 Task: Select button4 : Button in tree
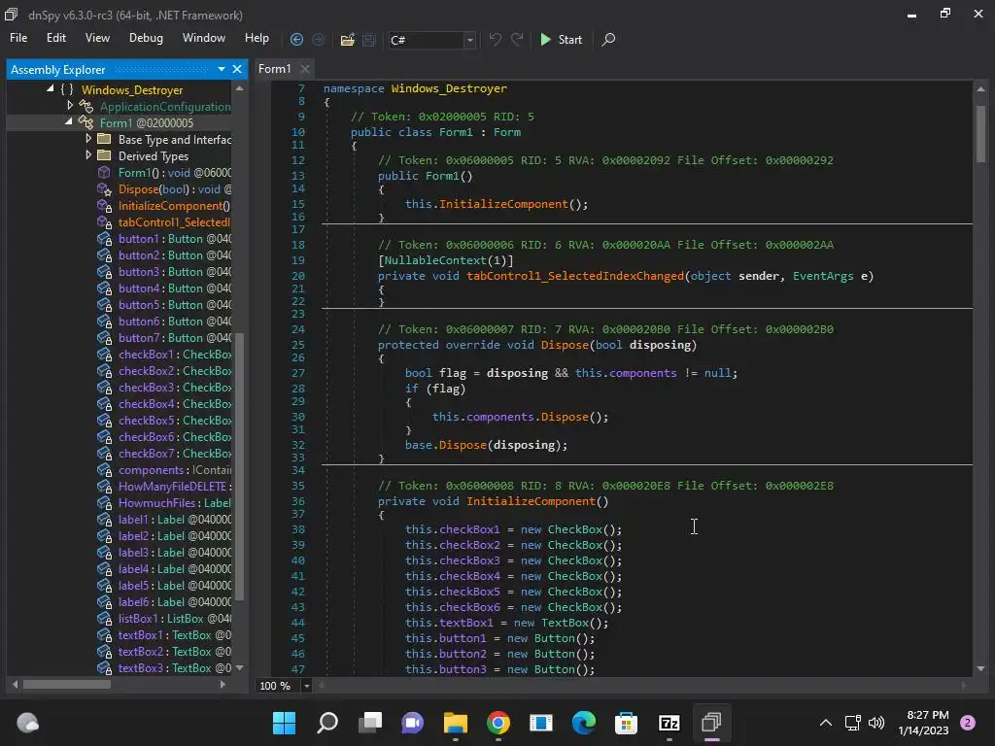pos(175,288)
